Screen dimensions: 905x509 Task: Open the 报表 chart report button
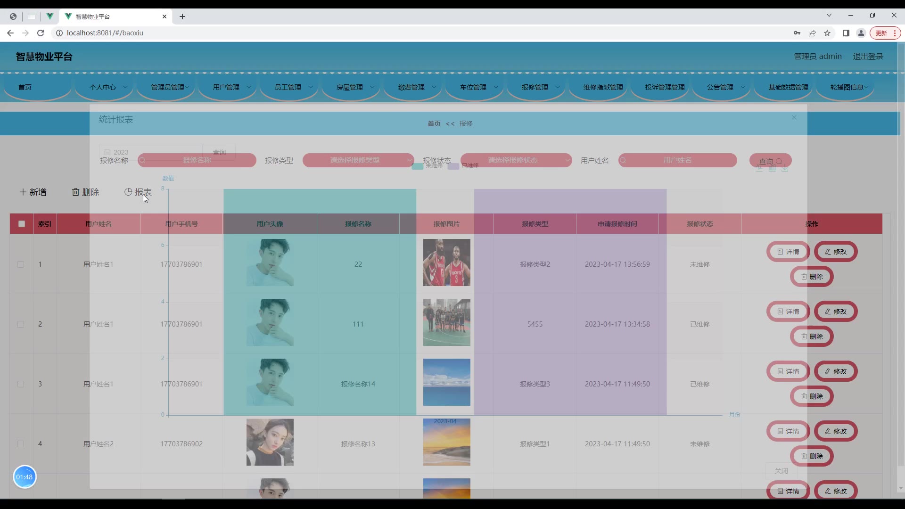coord(138,192)
